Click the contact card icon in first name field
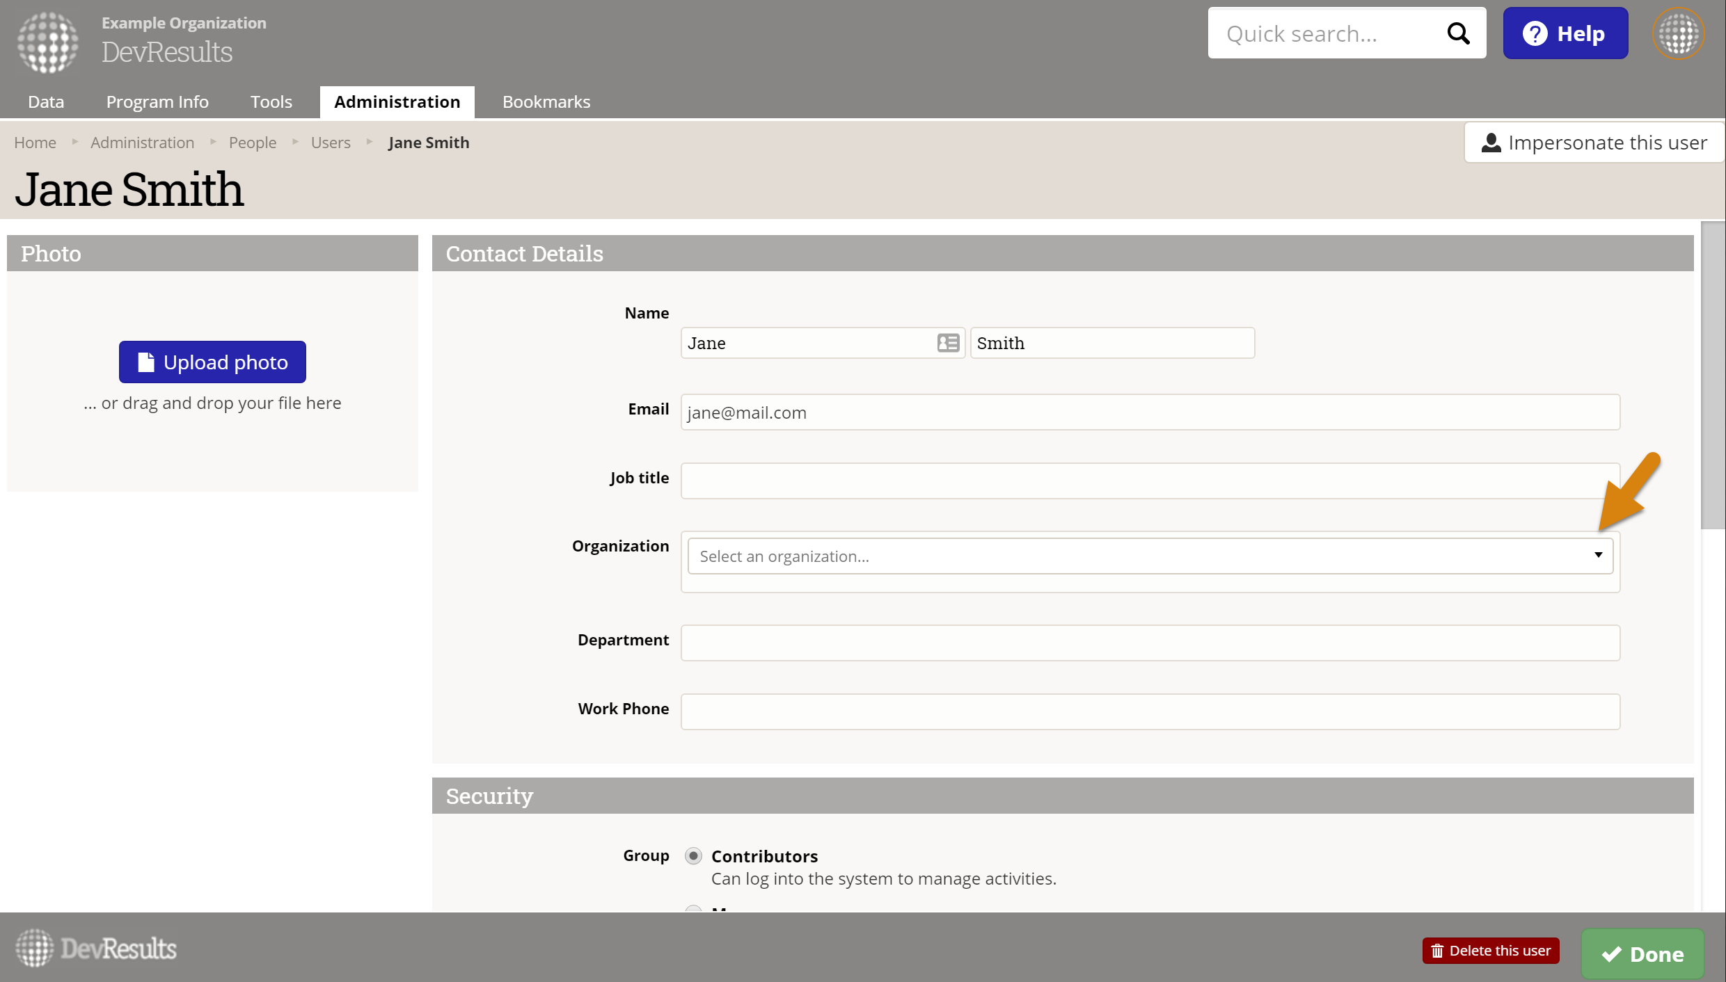Viewport: 1726px width, 982px height. (x=948, y=343)
